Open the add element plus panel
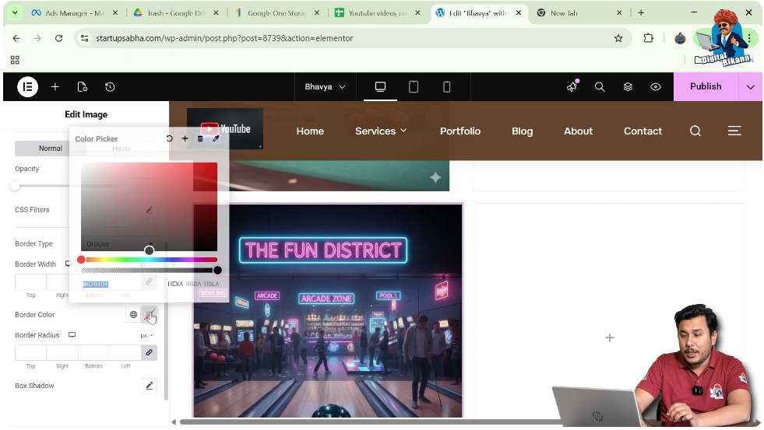The width and height of the screenshot is (764, 430). click(55, 87)
